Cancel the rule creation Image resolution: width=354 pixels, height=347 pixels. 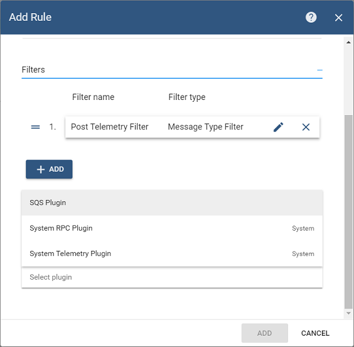(315, 333)
